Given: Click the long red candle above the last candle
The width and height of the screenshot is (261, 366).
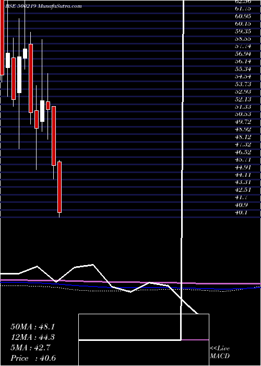Looking at the screenshot, I should coord(54,136).
